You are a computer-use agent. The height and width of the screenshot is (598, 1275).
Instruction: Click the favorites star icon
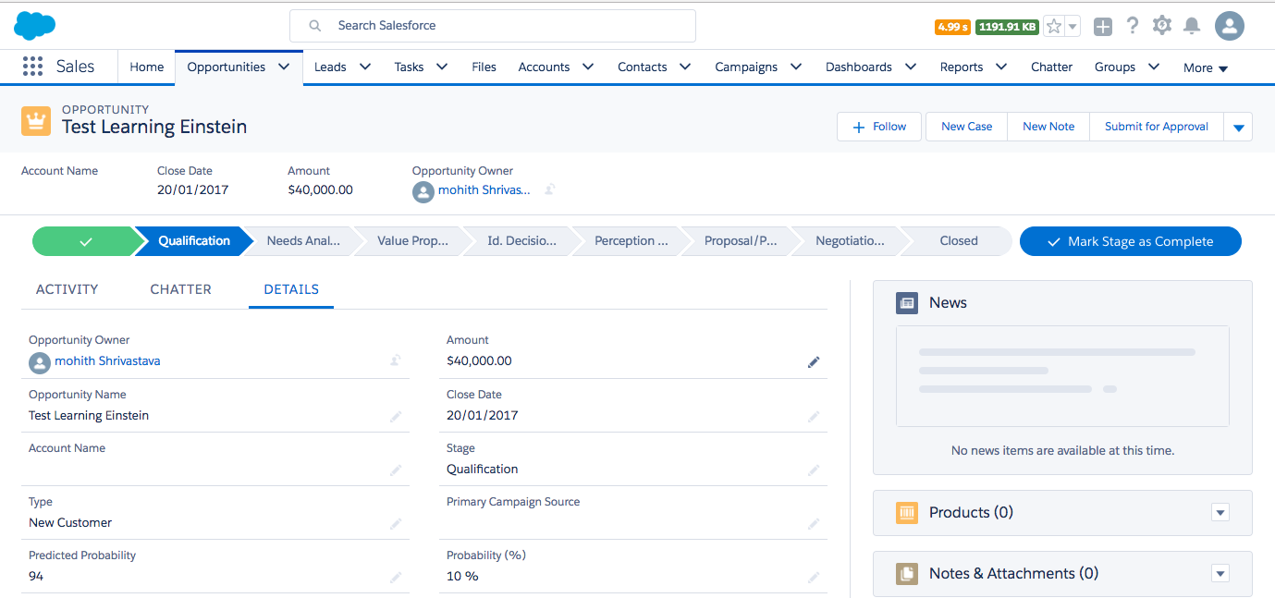(x=1054, y=27)
